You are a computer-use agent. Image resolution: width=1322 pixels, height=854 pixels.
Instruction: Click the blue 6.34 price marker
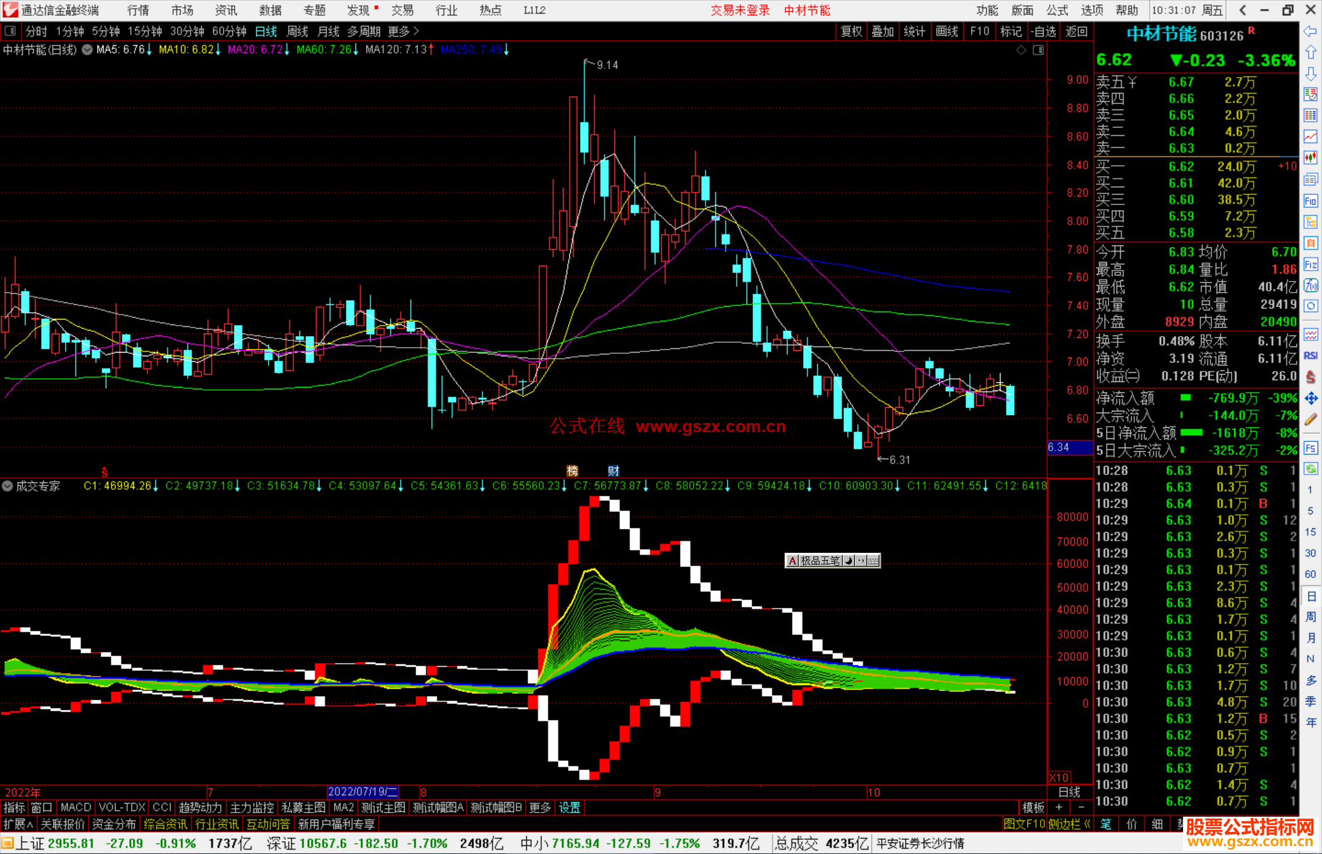(1069, 448)
